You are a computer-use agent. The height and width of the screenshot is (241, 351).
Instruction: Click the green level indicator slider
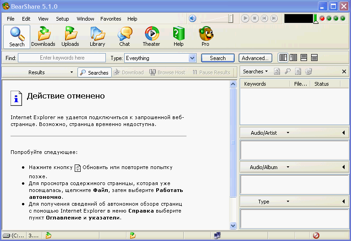pos(316,19)
